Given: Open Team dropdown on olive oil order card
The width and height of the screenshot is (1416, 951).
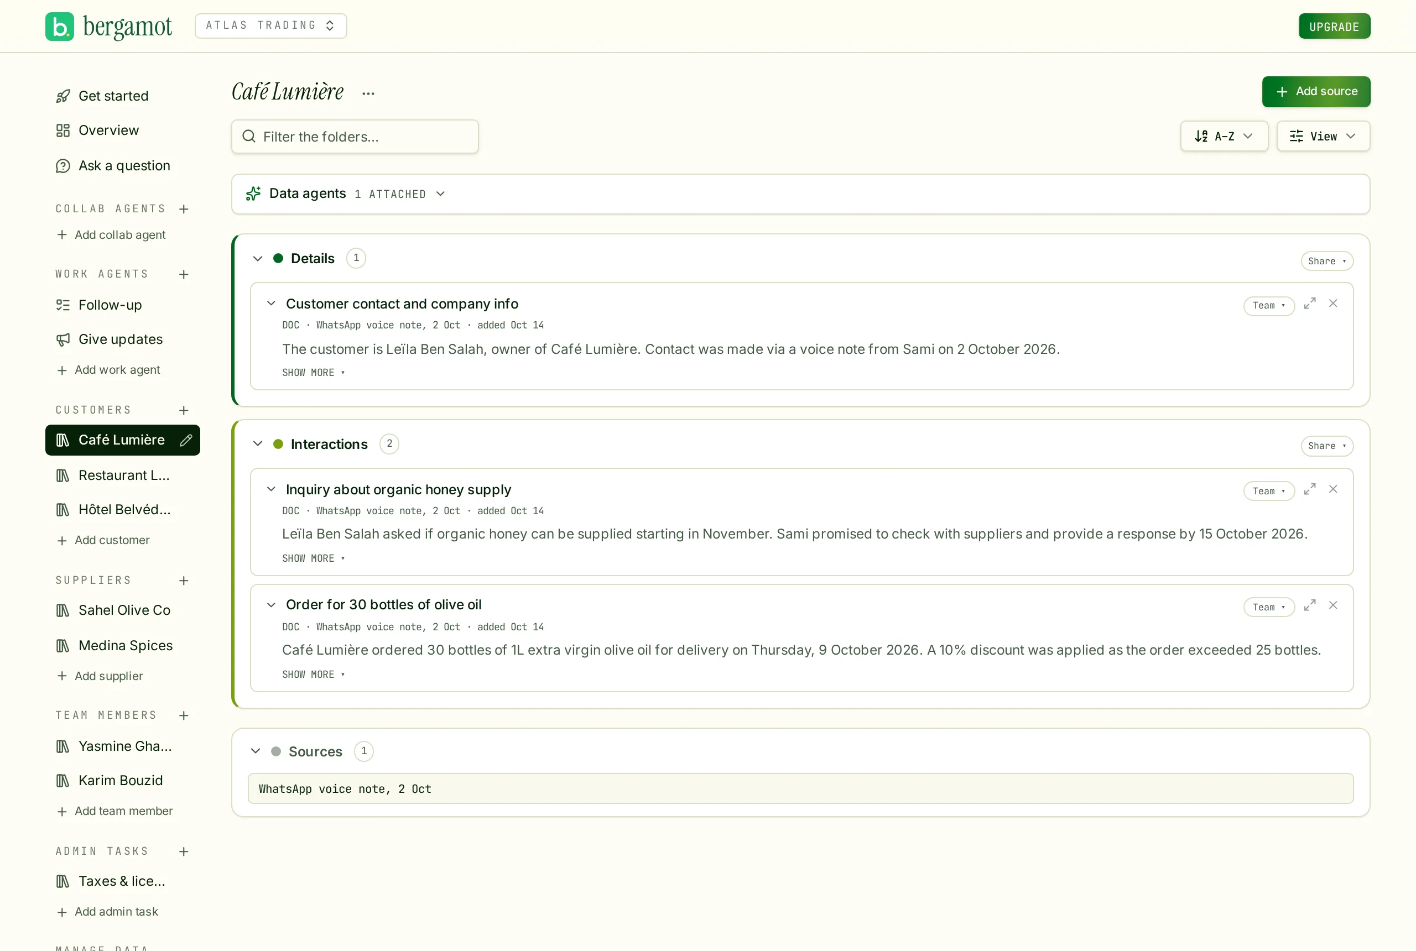Looking at the screenshot, I should pyautogui.click(x=1268, y=607).
